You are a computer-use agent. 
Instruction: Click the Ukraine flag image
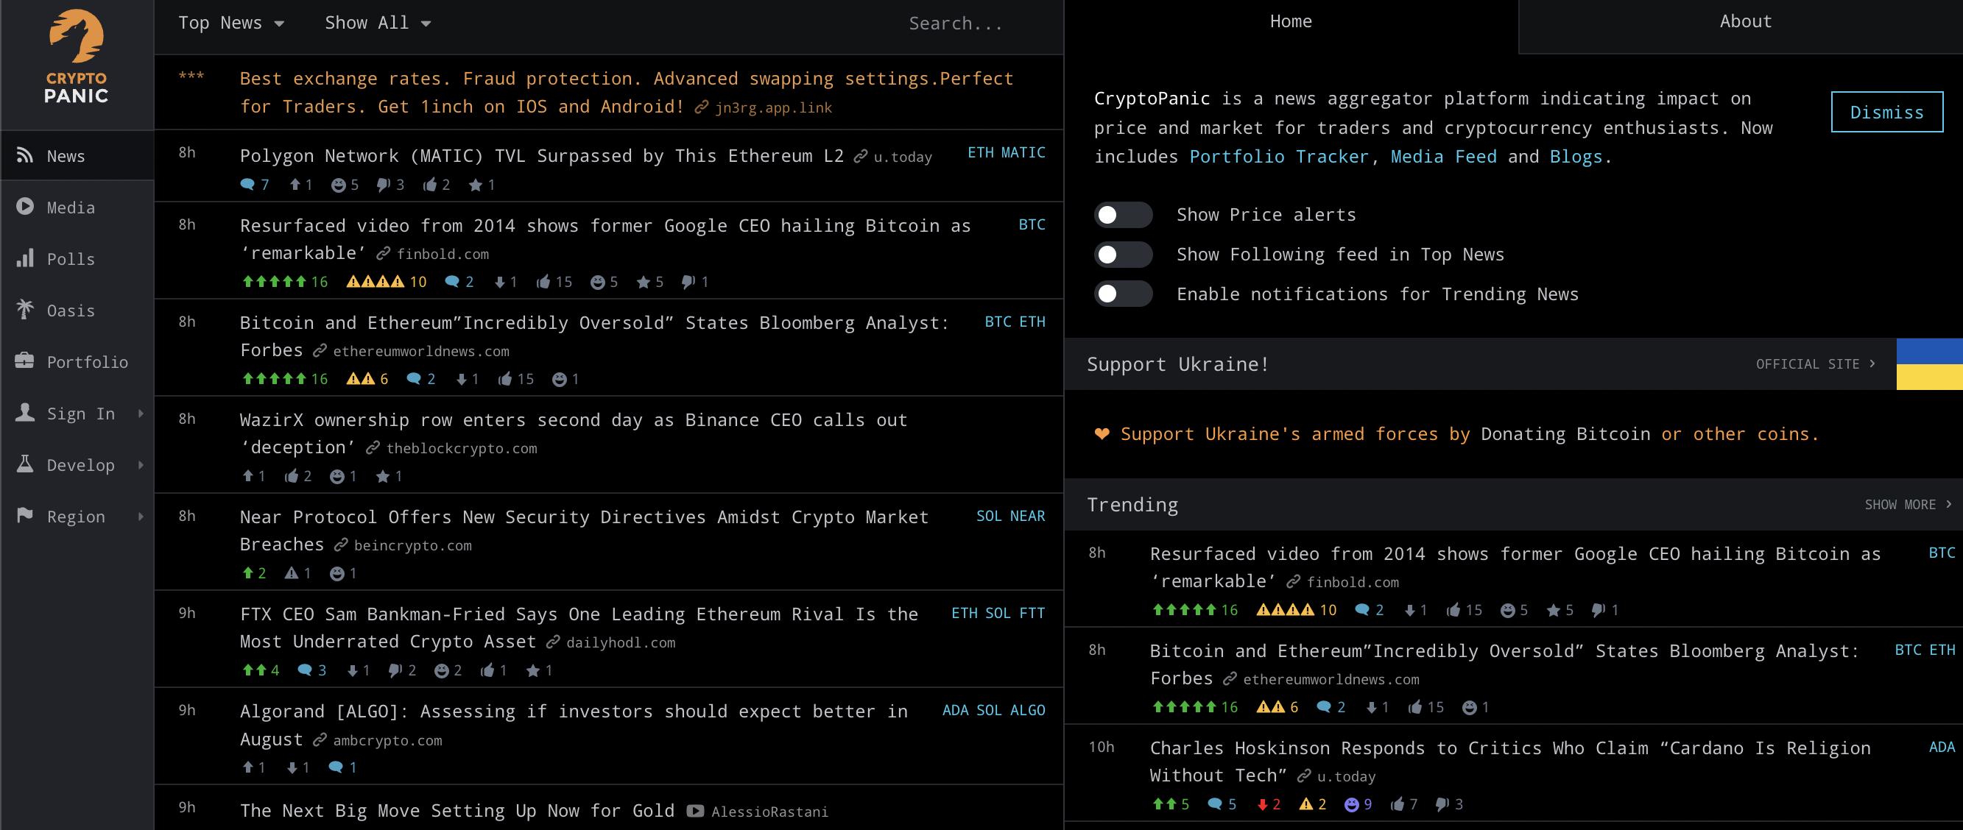[x=1929, y=364]
